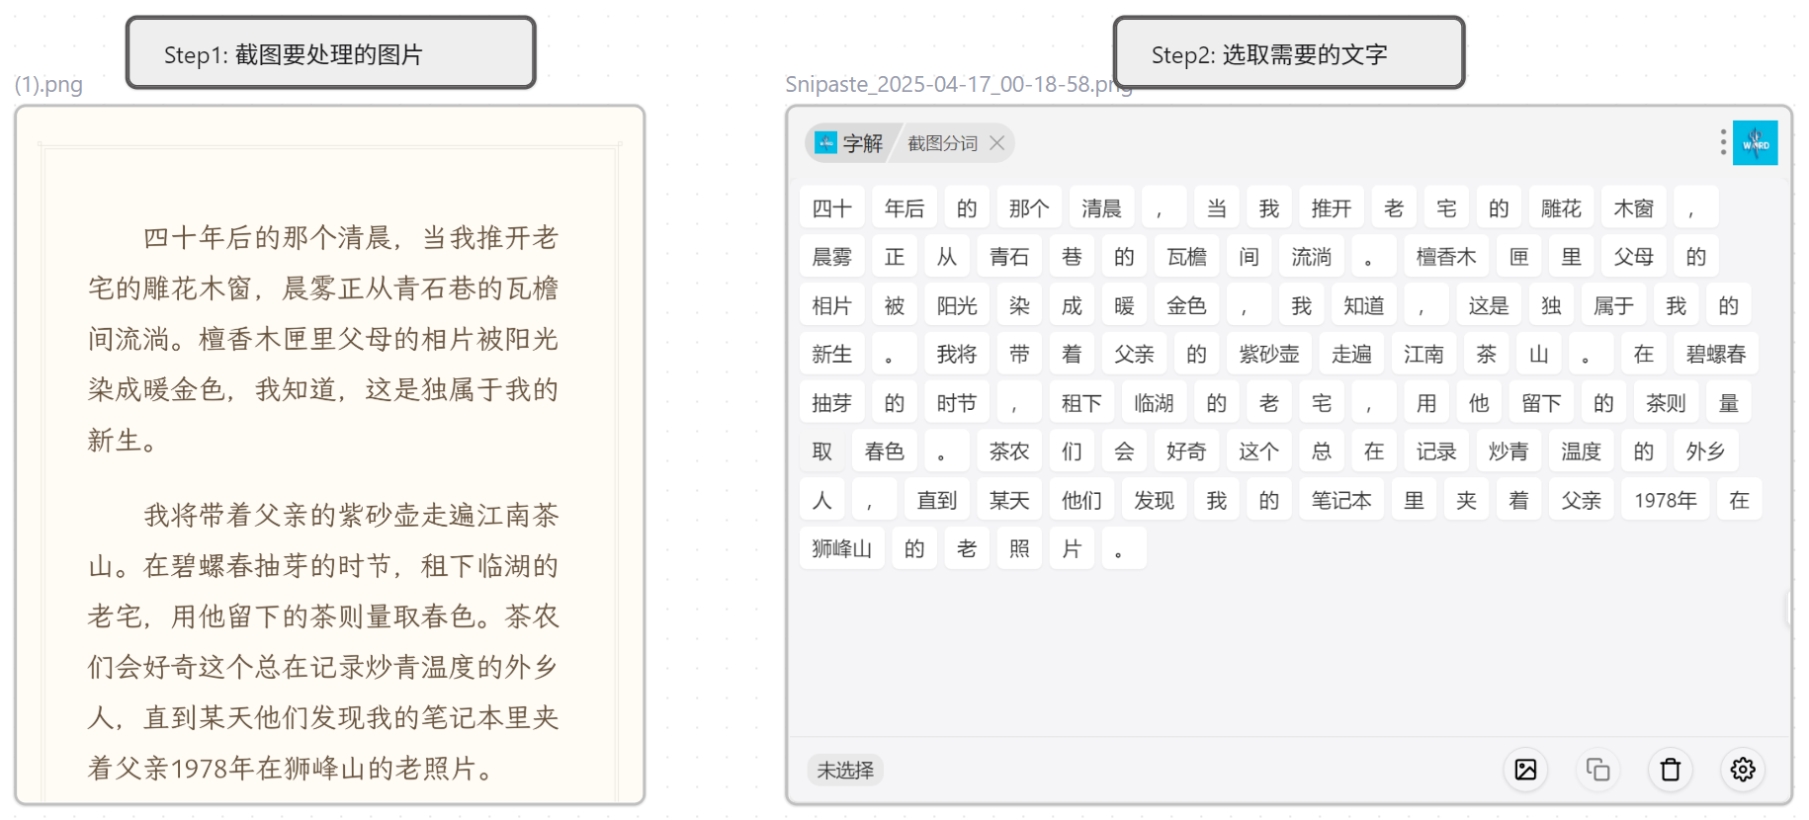Select the 截图分词 tab label

point(942,143)
